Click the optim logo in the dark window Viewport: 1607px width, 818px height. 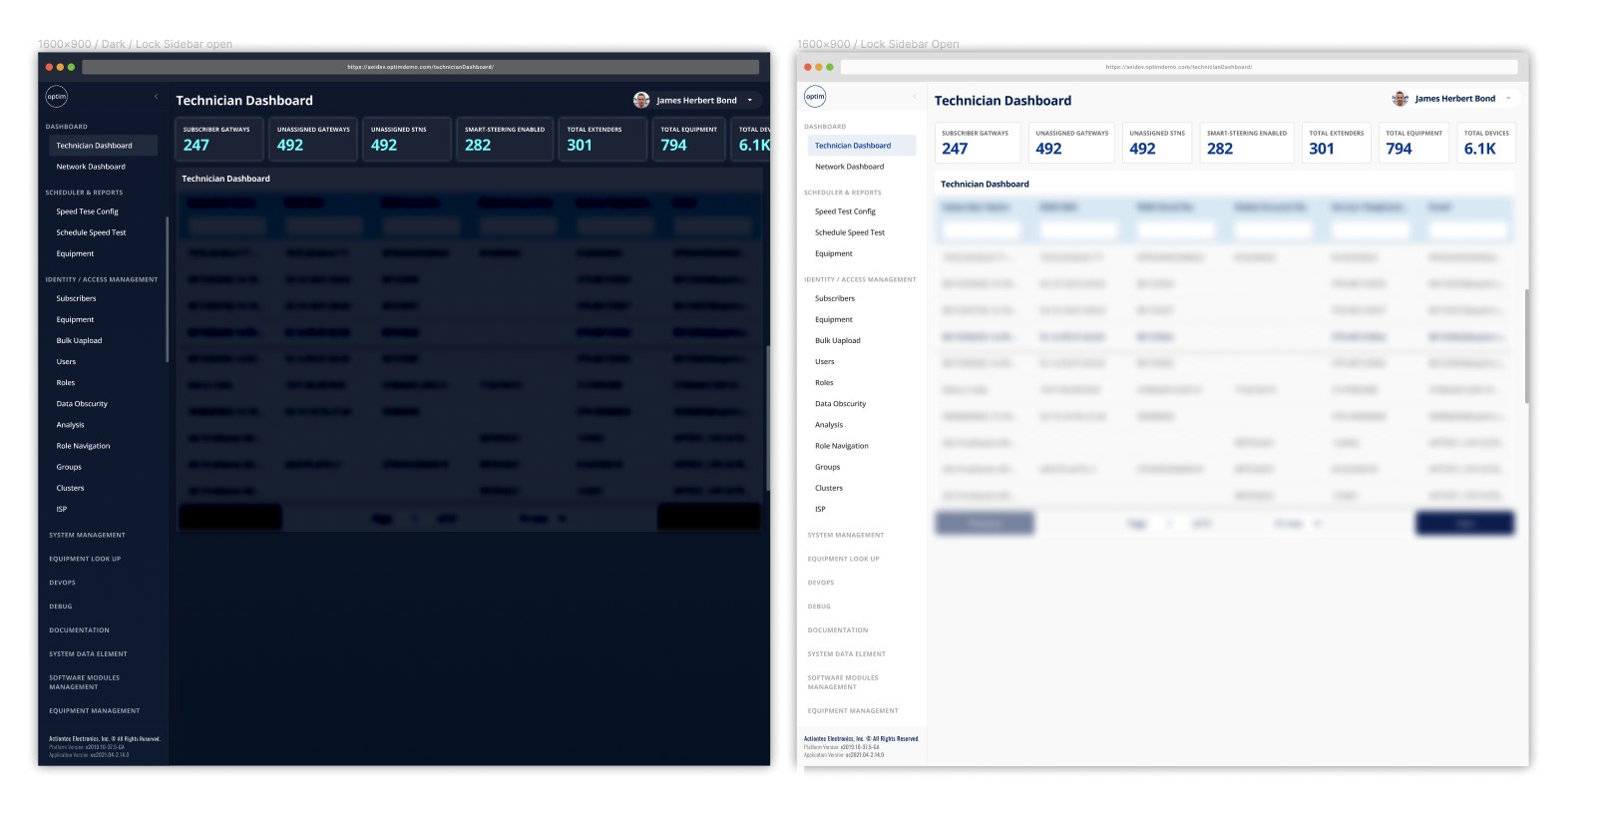pyautogui.click(x=57, y=97)
